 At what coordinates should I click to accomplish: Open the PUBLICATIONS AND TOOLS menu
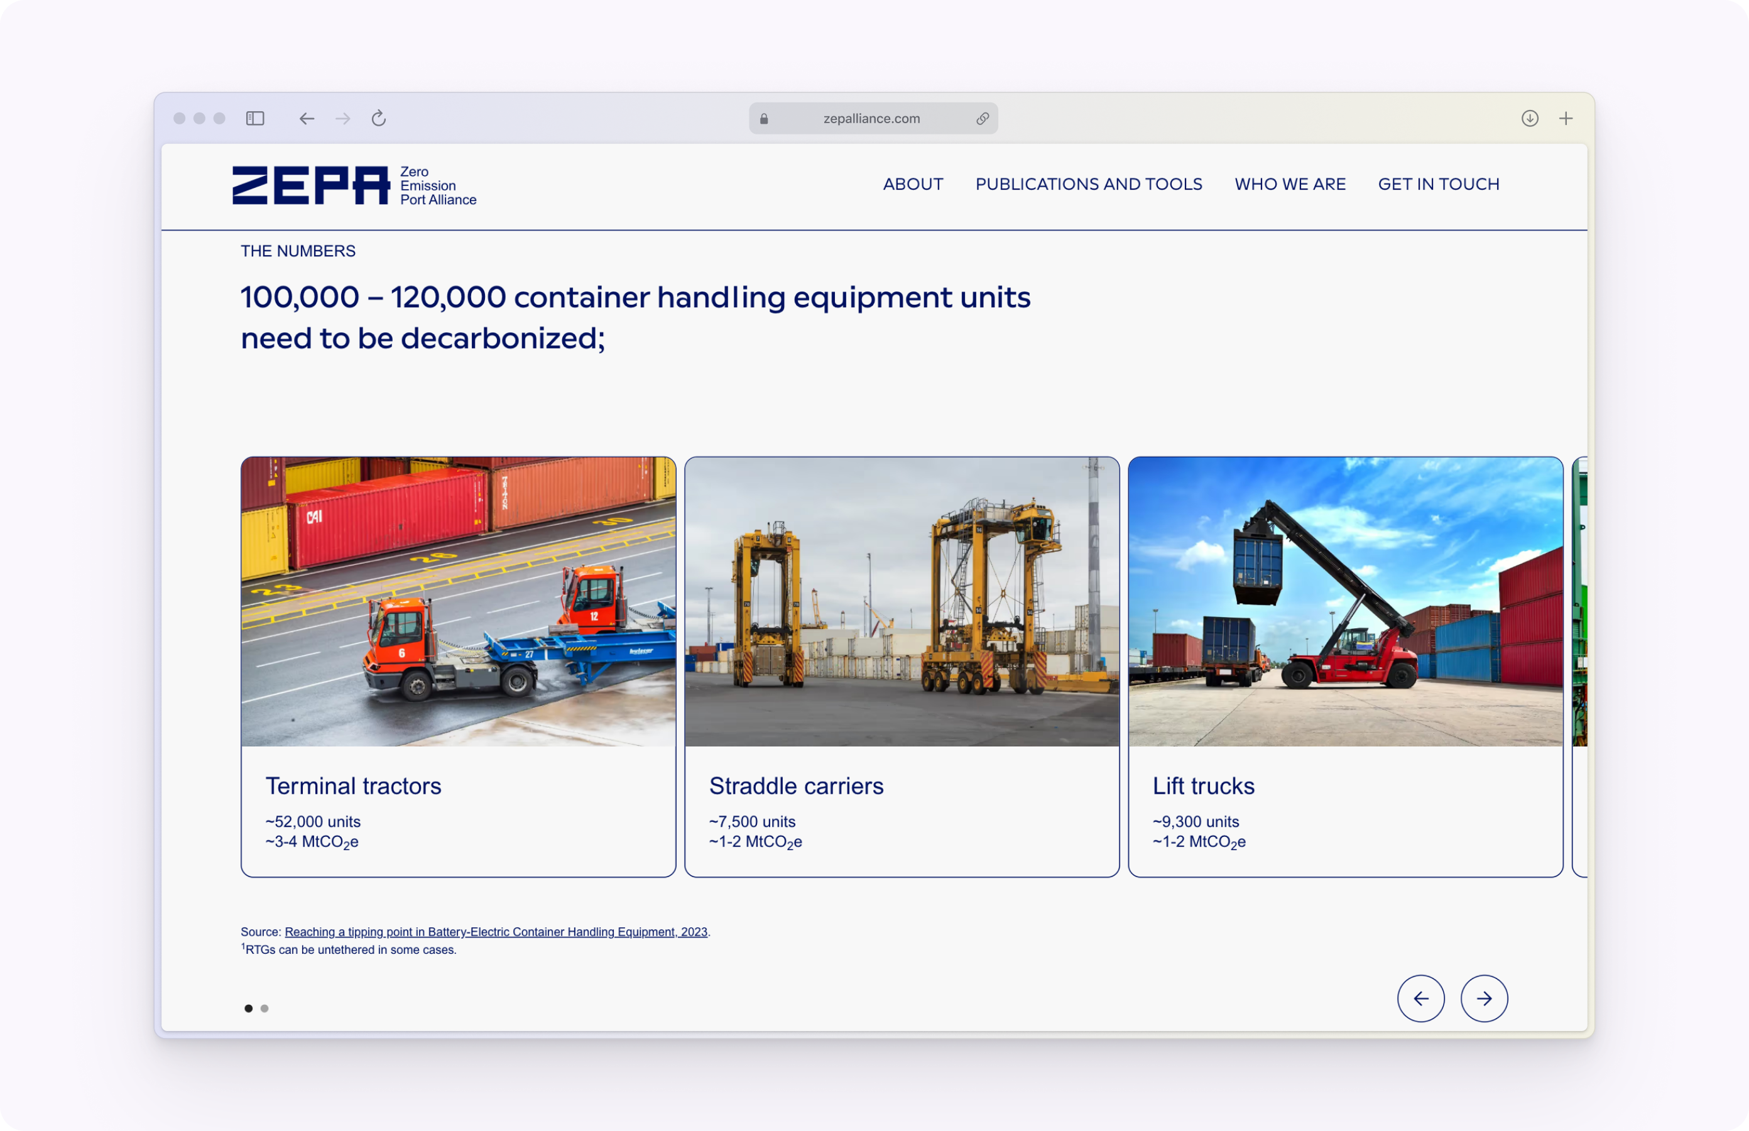pyautogui.click(x=1088, y=184)
